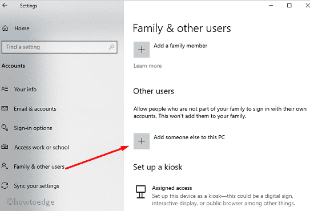Image resolution: width=310 pixels, height=211 pixels.
Task: Click the search magnifier in Find a setting
Action: click(x=111, y=47)
